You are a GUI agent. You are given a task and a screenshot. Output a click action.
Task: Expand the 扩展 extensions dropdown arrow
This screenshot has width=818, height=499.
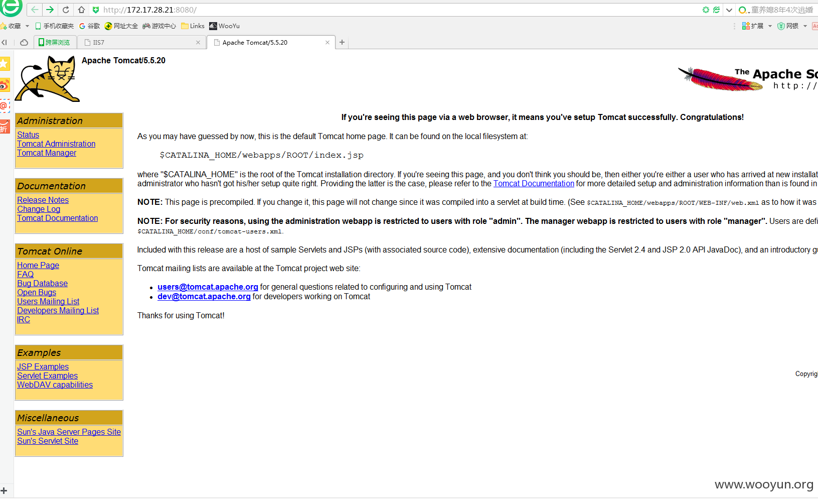[x=770, y=26]
